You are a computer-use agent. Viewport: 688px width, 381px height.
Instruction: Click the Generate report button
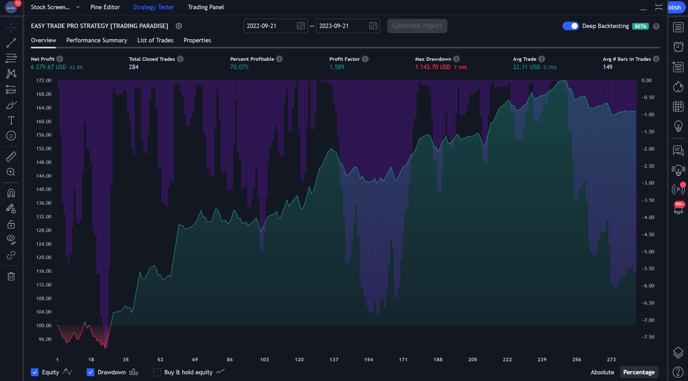pos(417,26)
